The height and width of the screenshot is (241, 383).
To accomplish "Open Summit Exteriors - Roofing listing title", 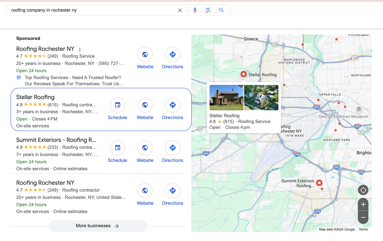I will click(56, 140).
